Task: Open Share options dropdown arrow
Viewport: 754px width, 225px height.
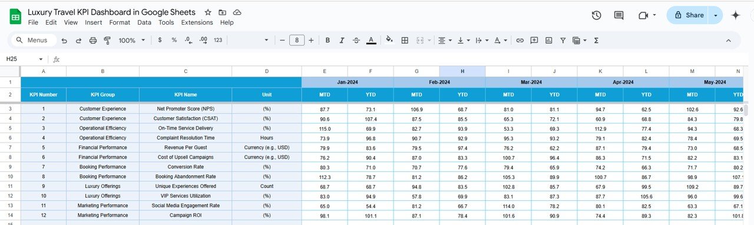Action: pos(716,15)
